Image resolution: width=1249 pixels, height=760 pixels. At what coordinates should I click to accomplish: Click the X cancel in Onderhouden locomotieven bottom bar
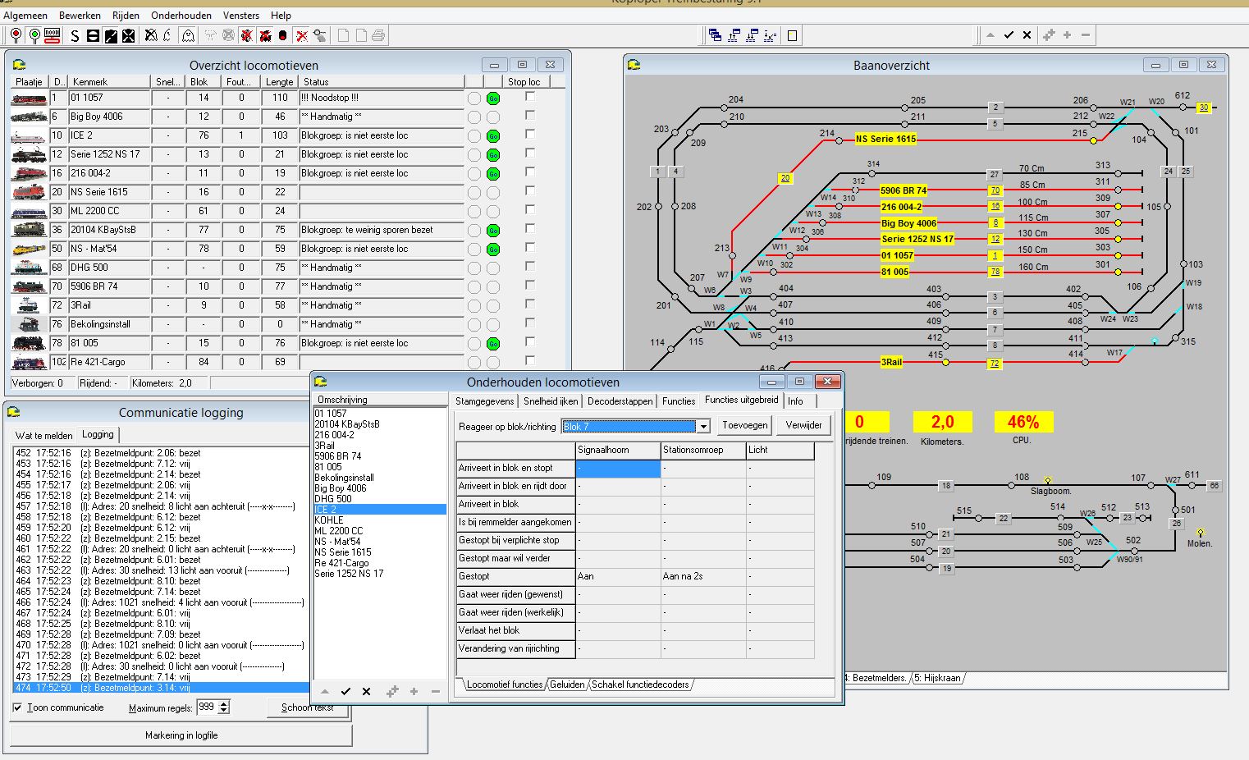pos(367,692)
